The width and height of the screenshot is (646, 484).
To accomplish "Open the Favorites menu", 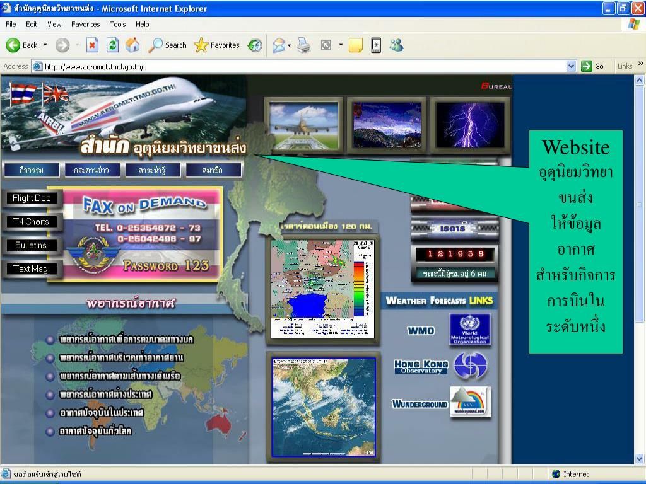I will (x=85, y=25).
